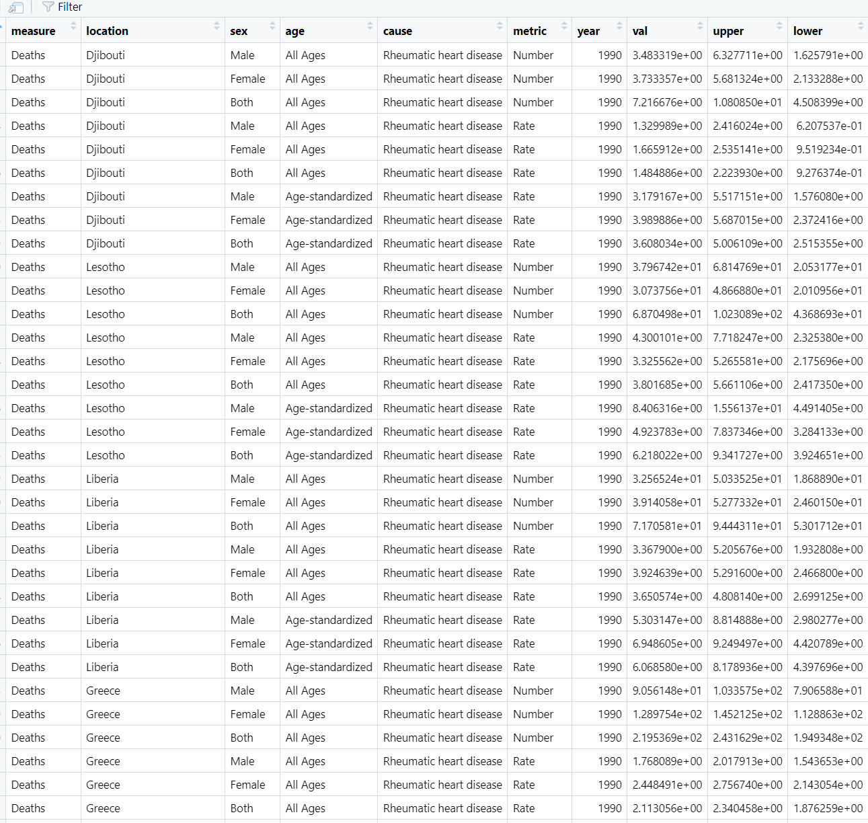Select upper cell 2.431629e+02

[748, 738]
